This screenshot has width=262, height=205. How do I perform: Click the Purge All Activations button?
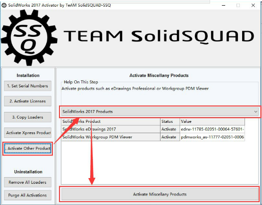pyautogui.click(x=27, y=195)
